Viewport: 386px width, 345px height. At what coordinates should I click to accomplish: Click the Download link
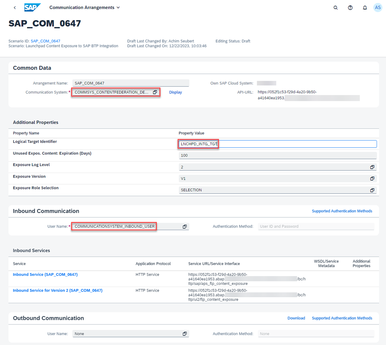coord(296,318)
